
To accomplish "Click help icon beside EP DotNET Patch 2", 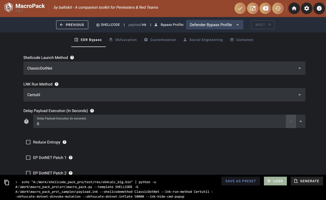I will 71,173.
